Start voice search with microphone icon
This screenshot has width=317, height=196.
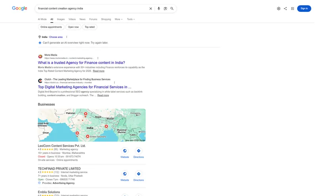click(159, 8)
